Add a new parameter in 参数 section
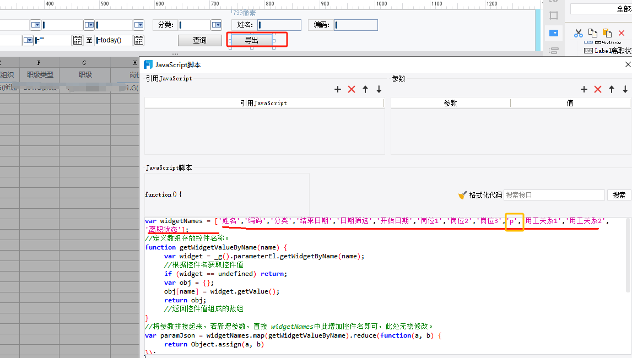The width and height of the screenshot is (632, 358). pos(584,89)
